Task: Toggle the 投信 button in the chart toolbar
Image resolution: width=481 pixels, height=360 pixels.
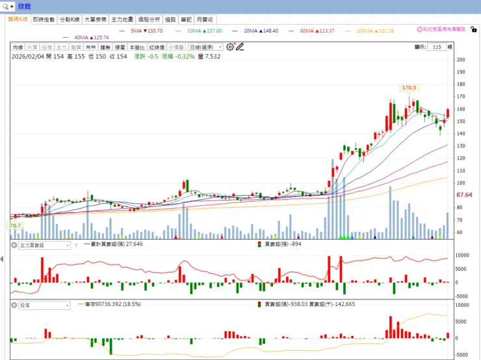Action: tap(47, 48)
